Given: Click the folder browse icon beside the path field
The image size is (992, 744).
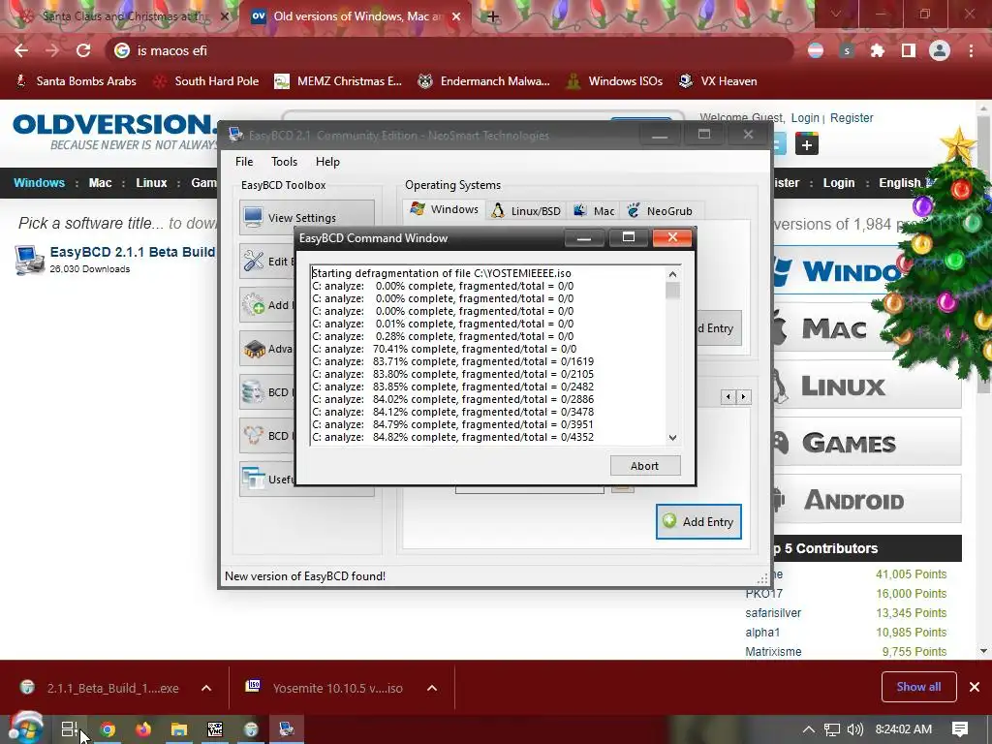Looking at the screenshot, I should (623, 488).
